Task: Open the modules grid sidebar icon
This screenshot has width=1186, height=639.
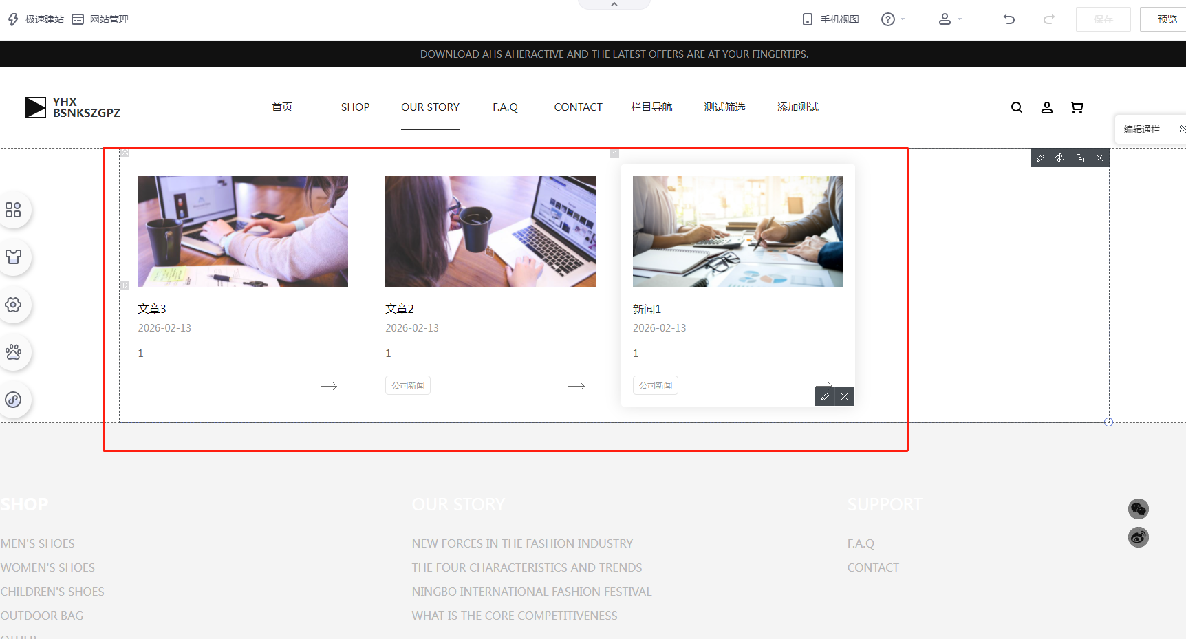Action: 13,210
